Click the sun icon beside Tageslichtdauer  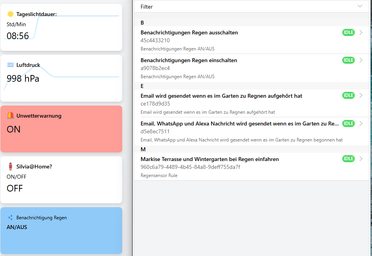tap(11, 14)
